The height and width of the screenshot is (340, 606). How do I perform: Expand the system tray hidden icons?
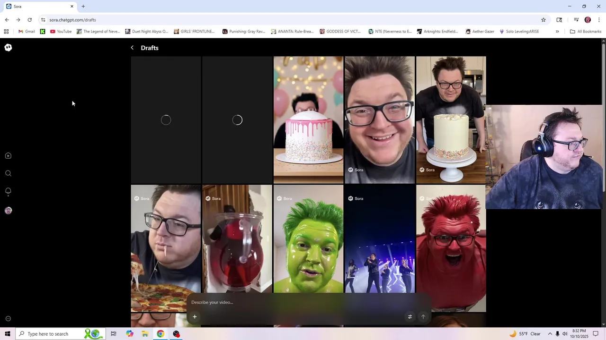pyautogui.click(x=550, y=334)
